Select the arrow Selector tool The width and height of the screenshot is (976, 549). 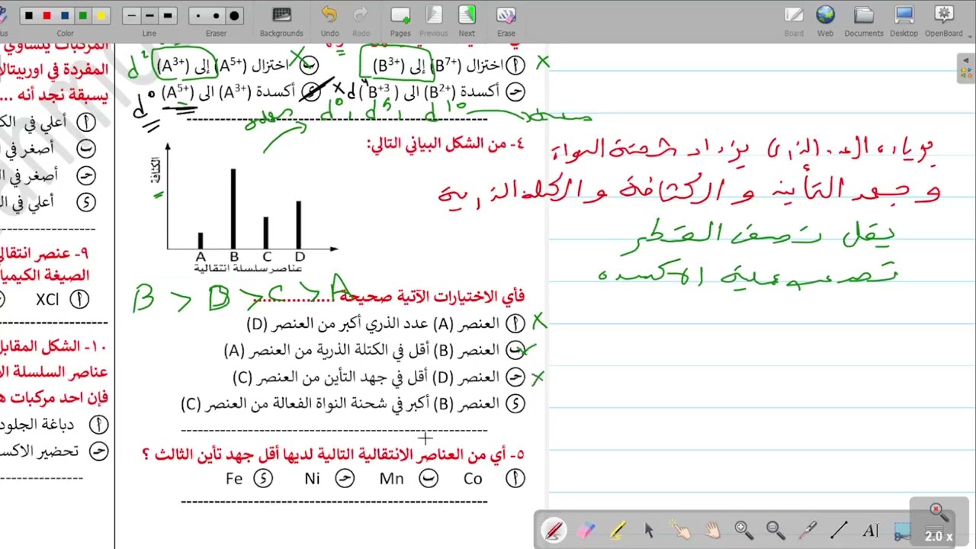point(649,530)
